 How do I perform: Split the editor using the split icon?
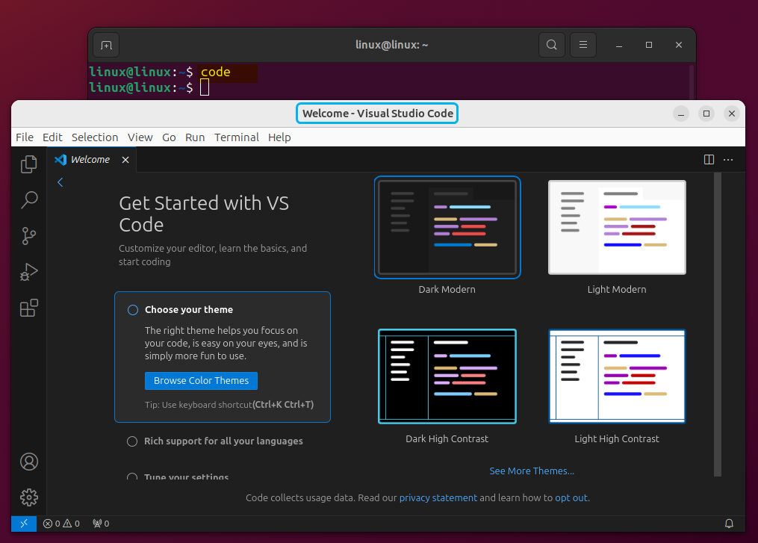pos(708,159)
